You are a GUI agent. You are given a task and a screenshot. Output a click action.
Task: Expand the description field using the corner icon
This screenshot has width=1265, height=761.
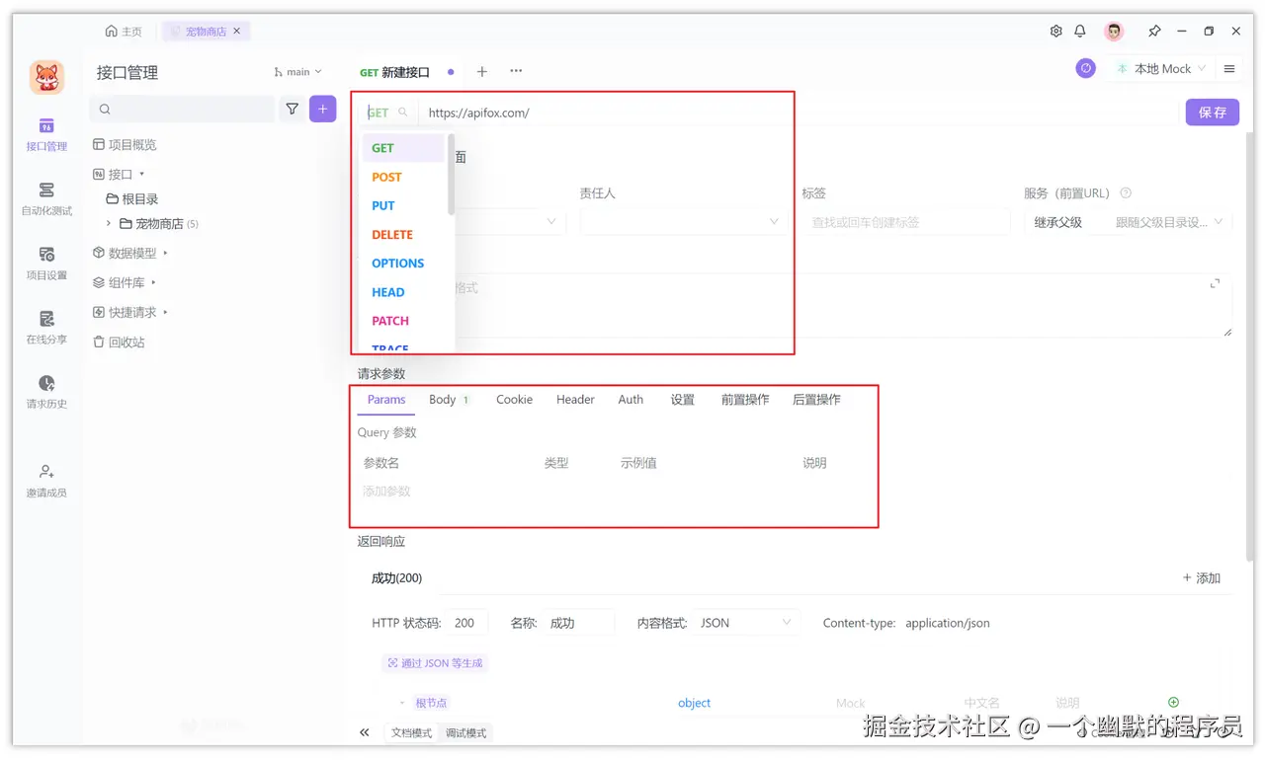1215,284
